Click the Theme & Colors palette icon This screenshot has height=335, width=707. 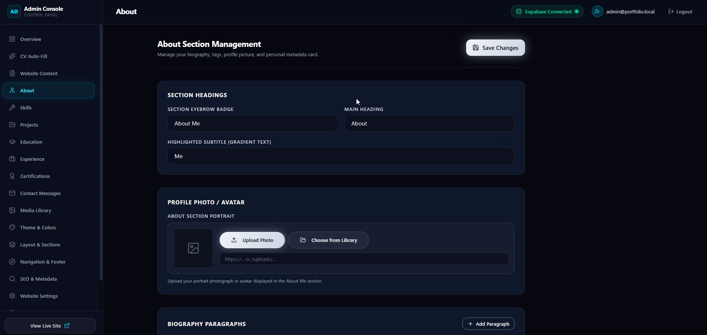[x=12, y=227]
